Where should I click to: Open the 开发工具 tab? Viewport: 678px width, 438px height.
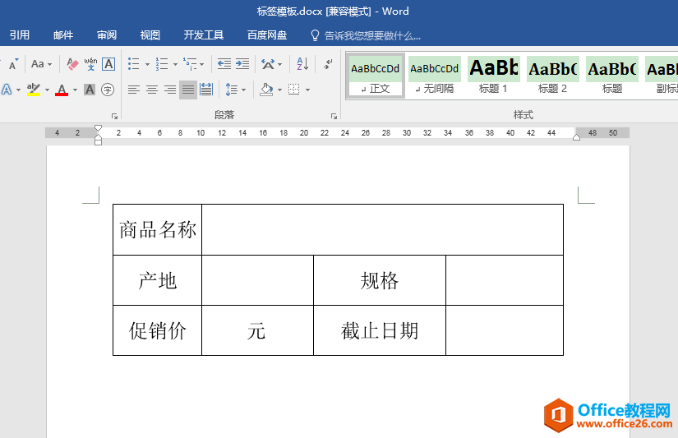pyautogui.click(x=204, y=35)
